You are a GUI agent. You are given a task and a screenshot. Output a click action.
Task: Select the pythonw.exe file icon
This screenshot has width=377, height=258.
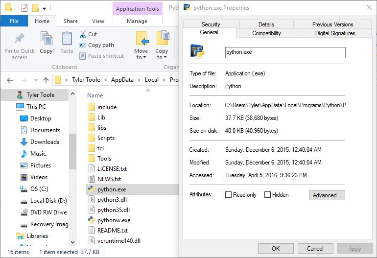point(92,220)
